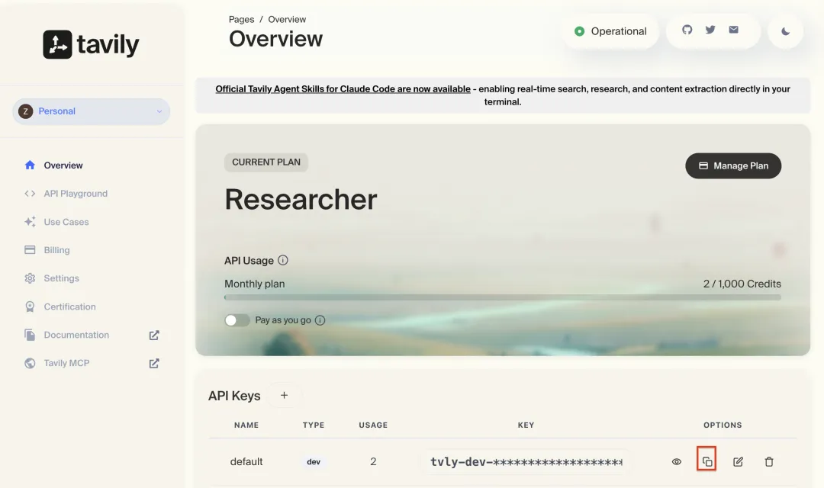This screenshot has height=488, width=824.
Task: Click the Tavily logo in the sidebar
Action: [x=91, y=44]
